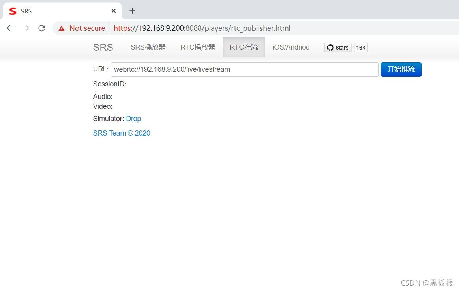Image resolution: width=459 pixels, height=290 pixels.
Task: Click the SessionID: label
Action: (x=110, y=84)
